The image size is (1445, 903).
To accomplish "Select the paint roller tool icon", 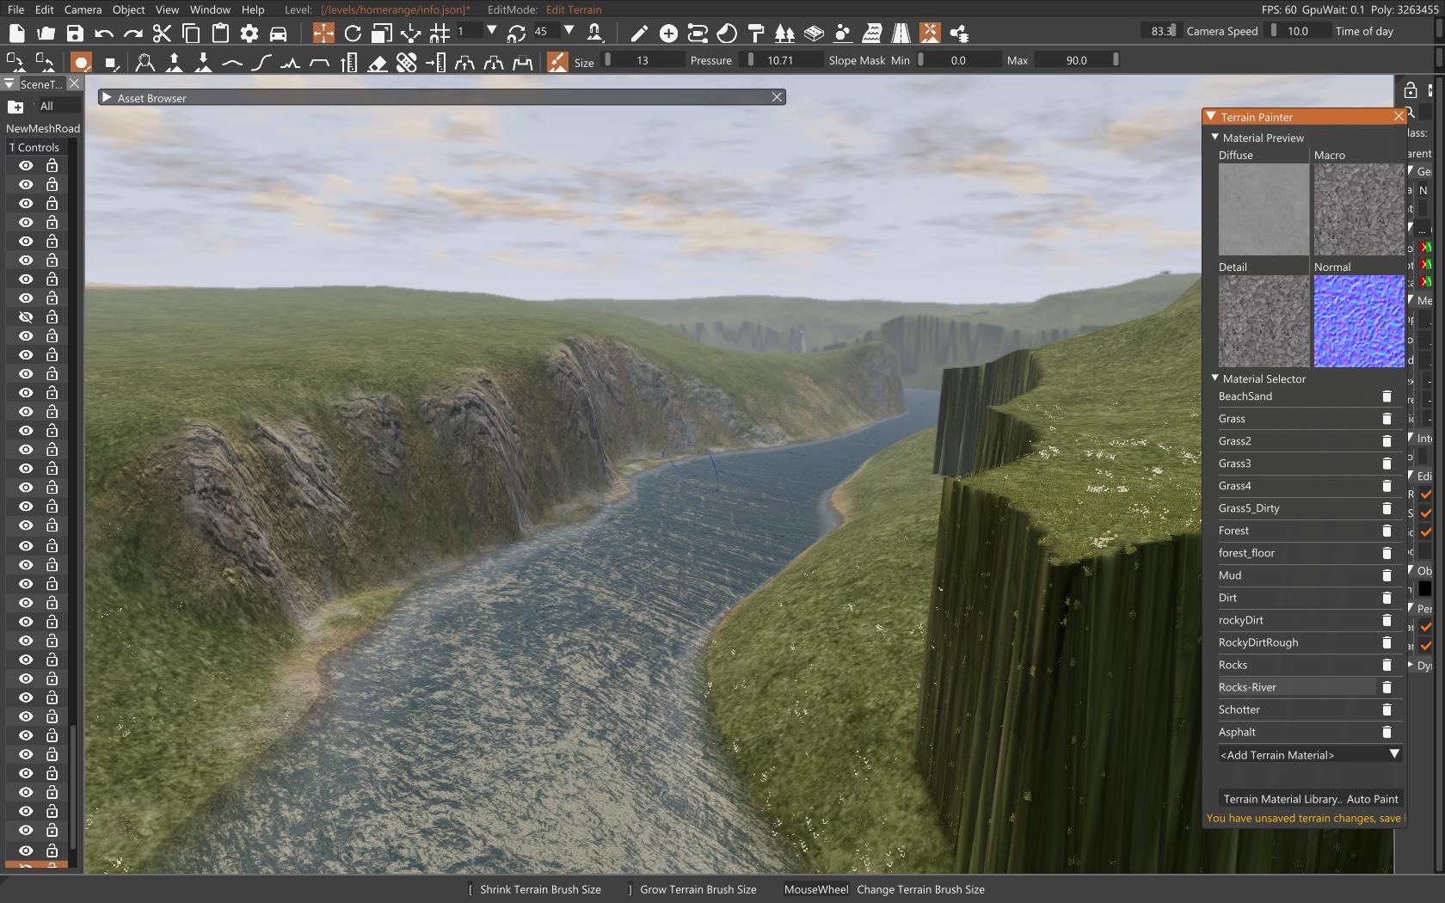I will coord(756,34).
